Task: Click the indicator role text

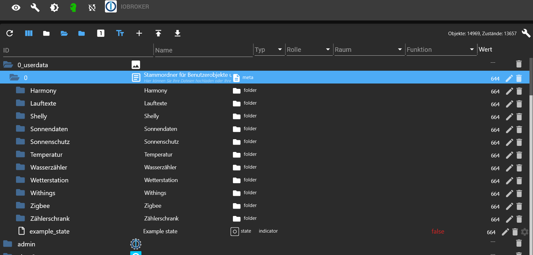Action: click(x=268, y=231)
